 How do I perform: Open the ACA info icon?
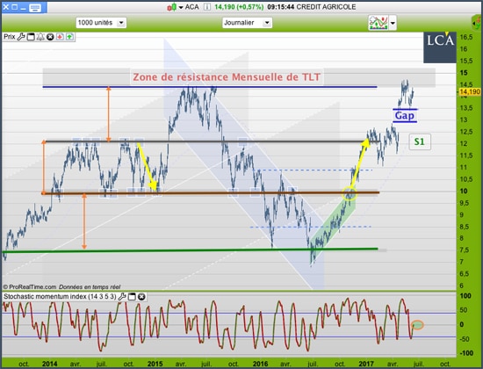click(207, 7)
